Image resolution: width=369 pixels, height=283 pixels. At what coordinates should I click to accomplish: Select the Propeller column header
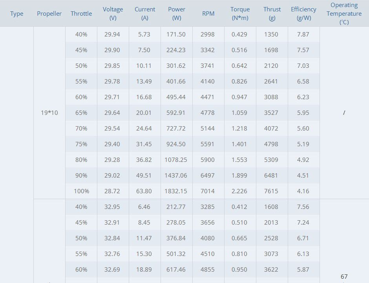[49, 14]
